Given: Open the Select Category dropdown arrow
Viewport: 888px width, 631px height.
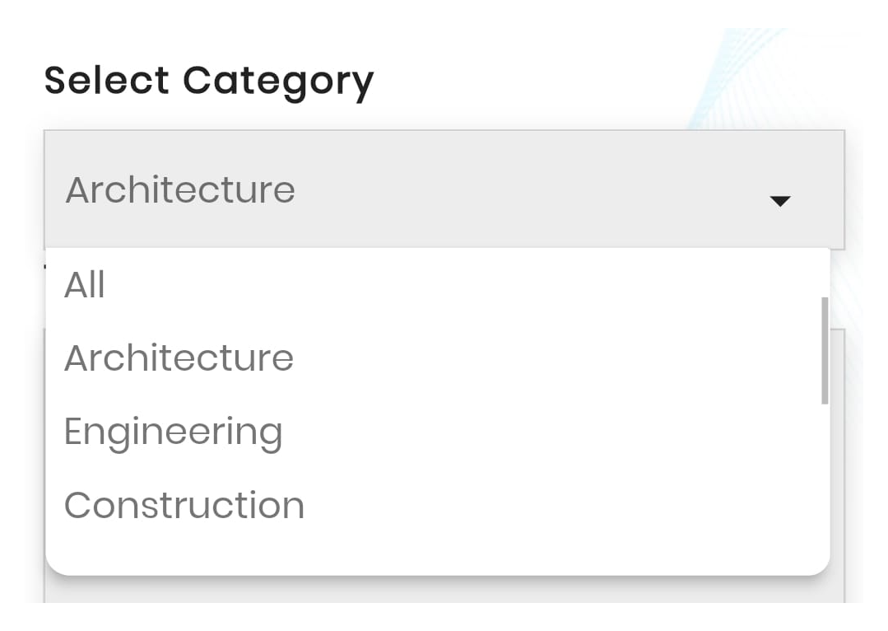Looking at the screenshot, I should (x=780, y=199).
